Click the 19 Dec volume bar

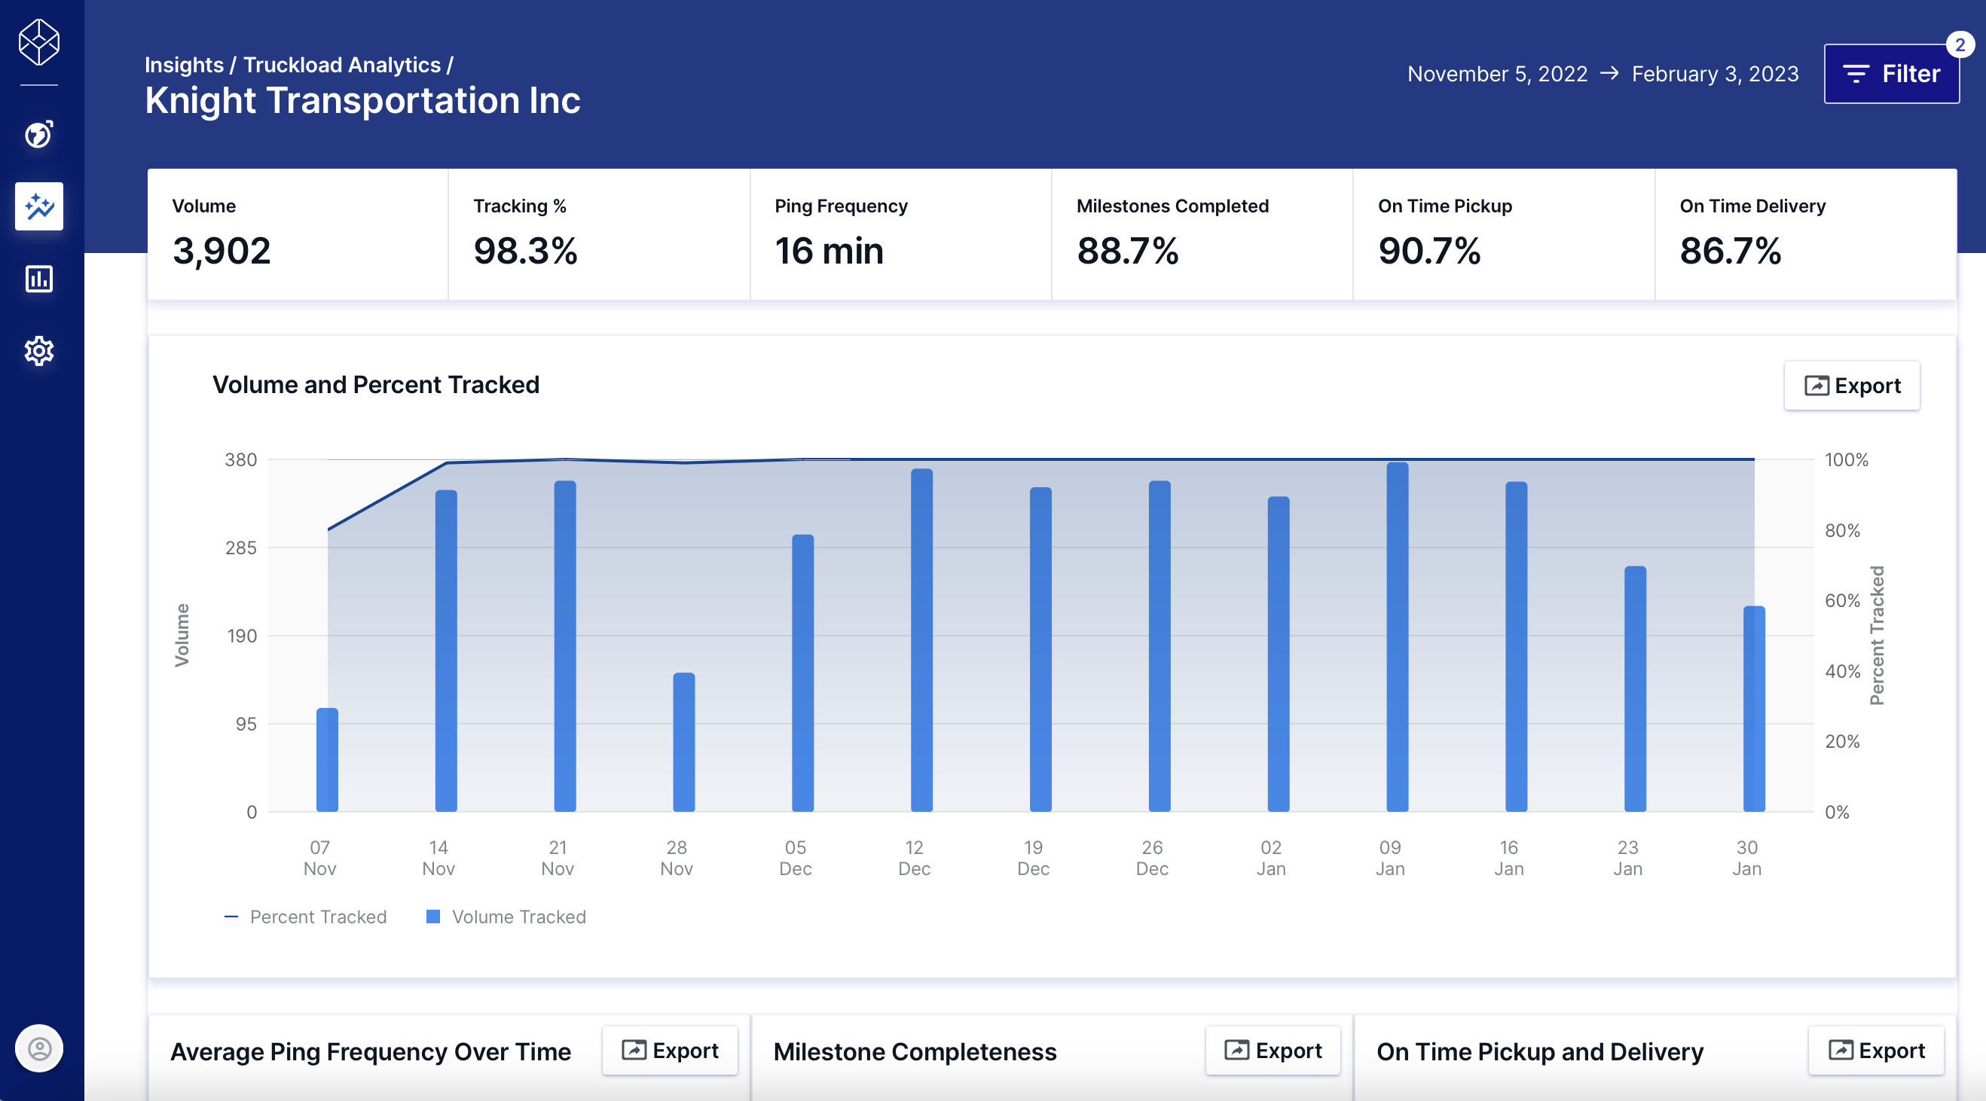1040,648
